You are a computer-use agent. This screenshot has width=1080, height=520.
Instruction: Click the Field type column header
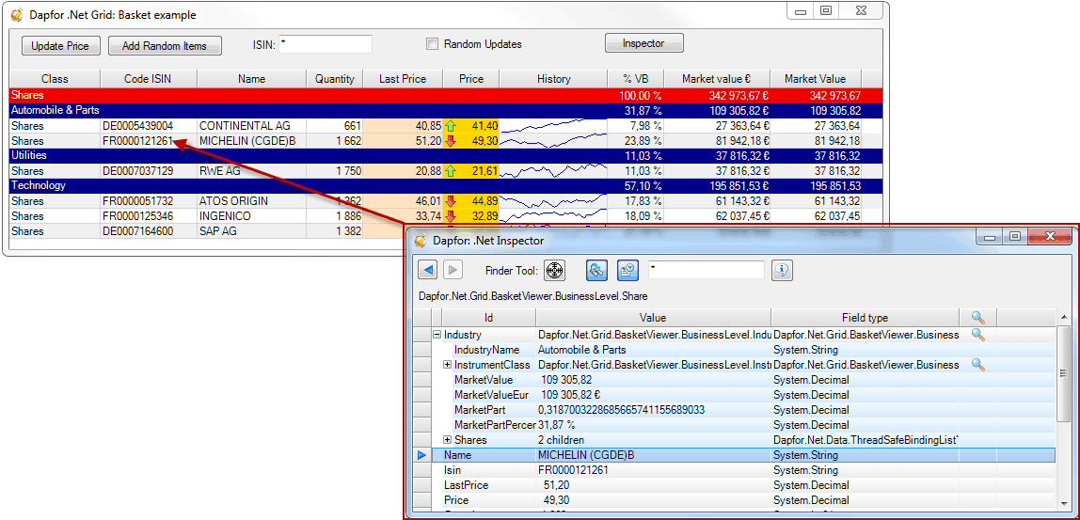click(x=866, y=318)
